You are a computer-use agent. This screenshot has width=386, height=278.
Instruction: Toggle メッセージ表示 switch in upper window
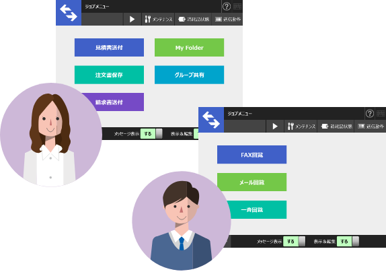(151, 134)
